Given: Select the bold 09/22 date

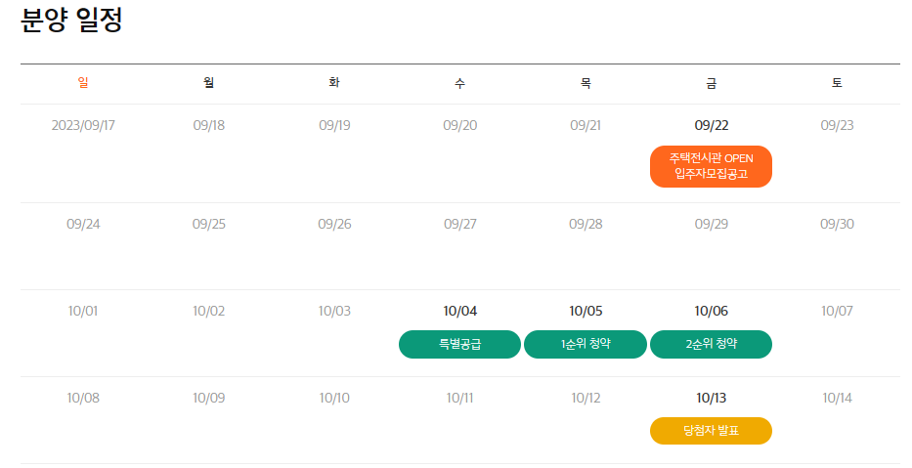Looking at the screenshot, I should coord(712,125).
